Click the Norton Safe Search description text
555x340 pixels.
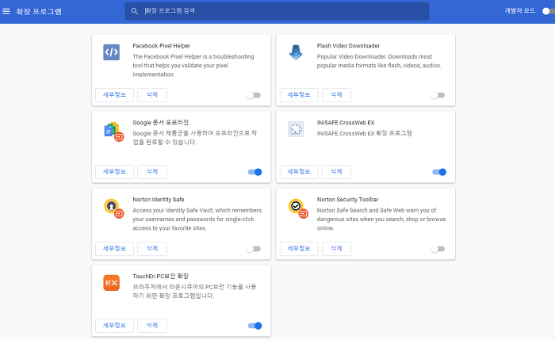point(381,219)
